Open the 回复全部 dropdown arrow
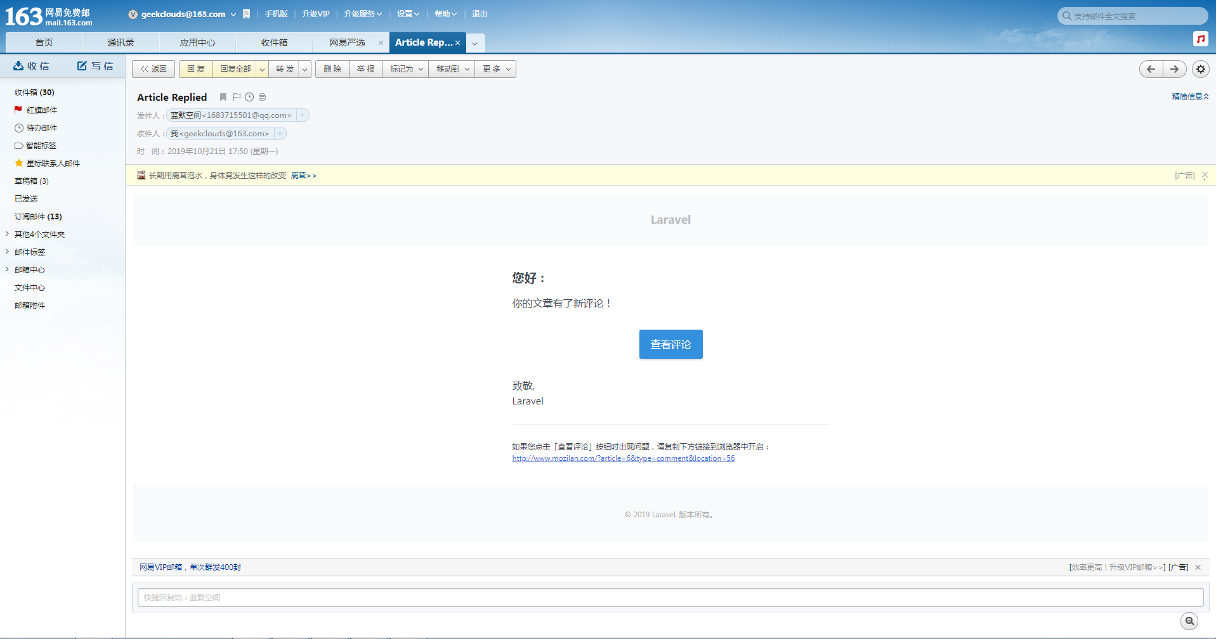This screenshot has width=1216, height=639. tap(262, 69)
